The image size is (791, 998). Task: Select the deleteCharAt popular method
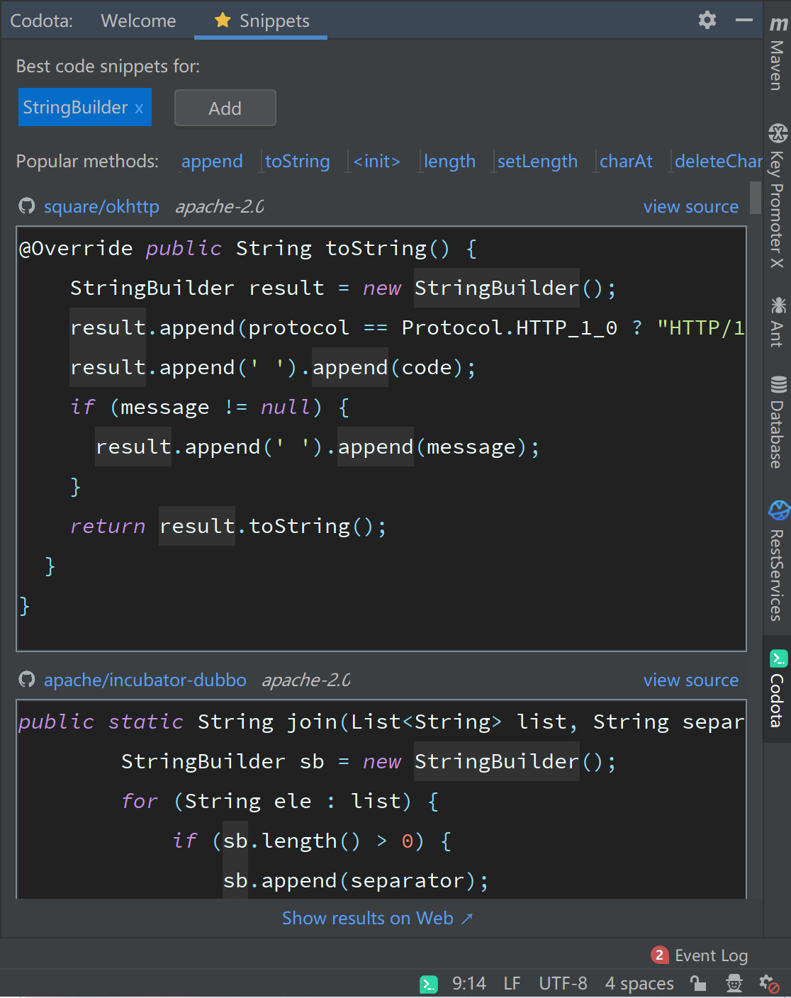(x=718, y=162)
